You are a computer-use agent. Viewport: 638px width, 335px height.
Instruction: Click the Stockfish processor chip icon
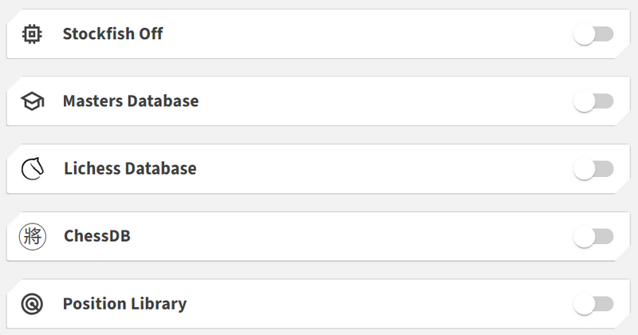32,34
